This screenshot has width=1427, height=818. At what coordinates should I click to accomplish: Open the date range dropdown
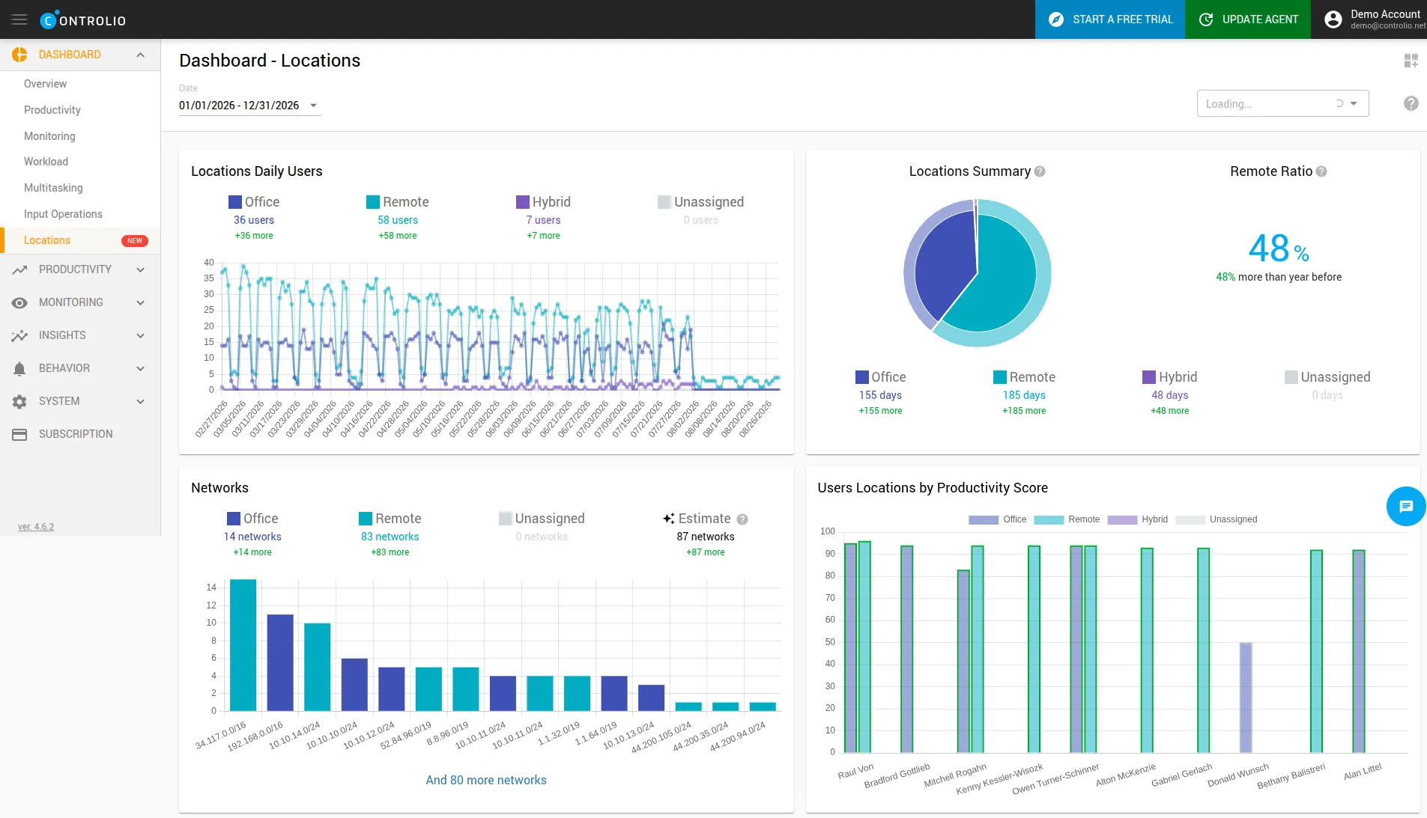click(x=249, y=106)
